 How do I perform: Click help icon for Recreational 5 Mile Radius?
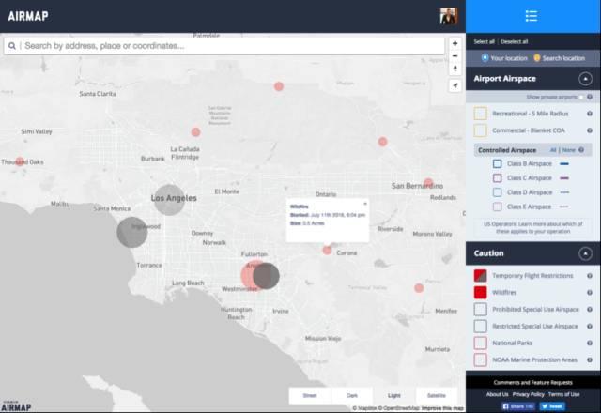click(589, 114)
